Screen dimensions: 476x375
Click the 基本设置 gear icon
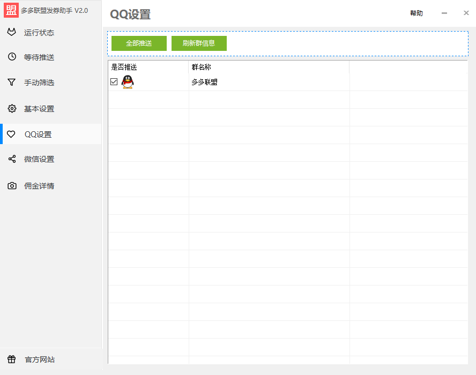point(12,108)
